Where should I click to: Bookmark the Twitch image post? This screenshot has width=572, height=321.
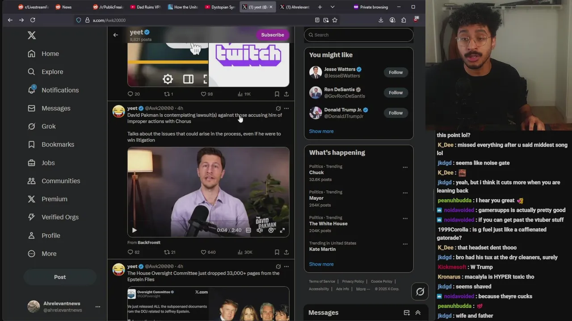pos(277,94)
